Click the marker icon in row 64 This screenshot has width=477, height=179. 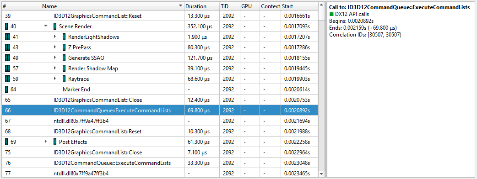[7, 89]
